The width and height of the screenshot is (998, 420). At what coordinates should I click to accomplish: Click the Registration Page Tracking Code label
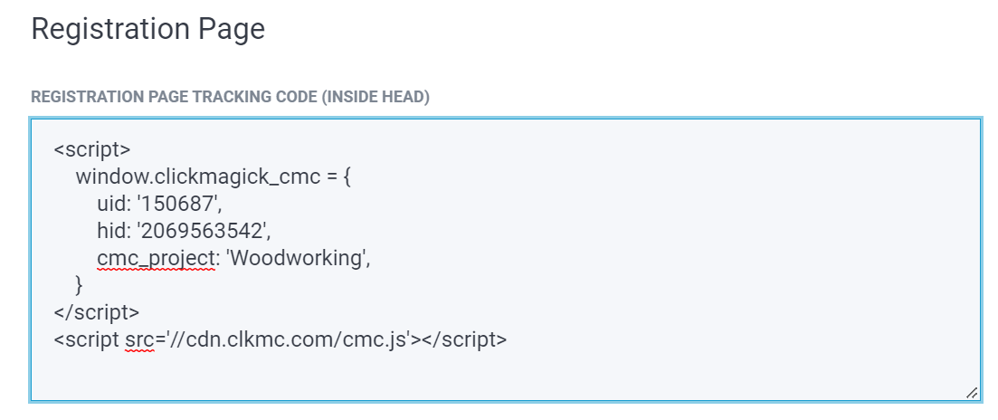pos(229,96)
